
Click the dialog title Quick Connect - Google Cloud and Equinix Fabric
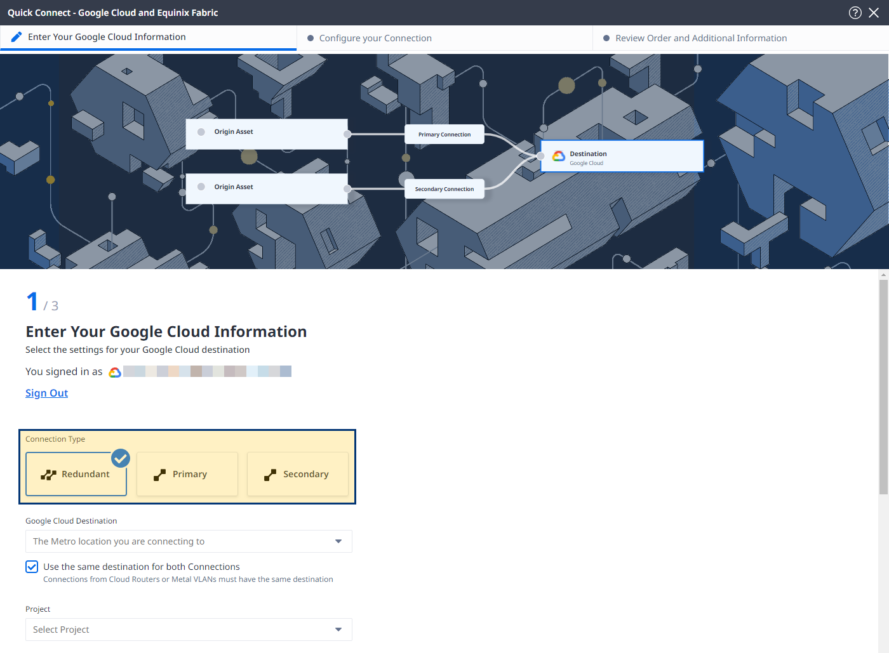click(x=113, y=13)
